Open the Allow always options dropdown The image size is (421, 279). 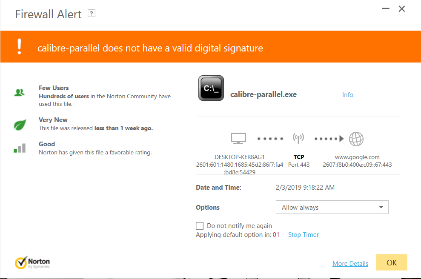[332, 207]
